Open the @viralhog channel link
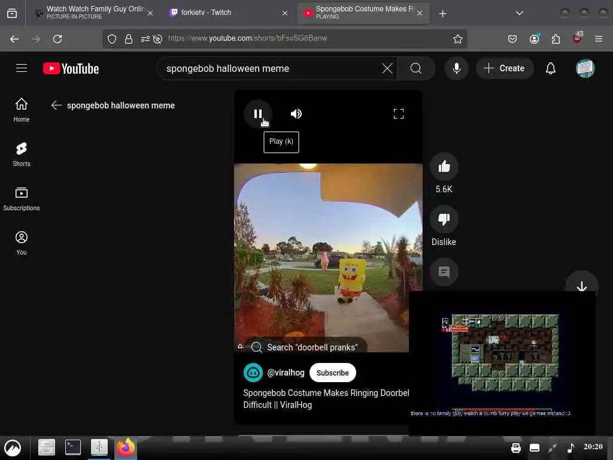 click(x=286, y=373)
